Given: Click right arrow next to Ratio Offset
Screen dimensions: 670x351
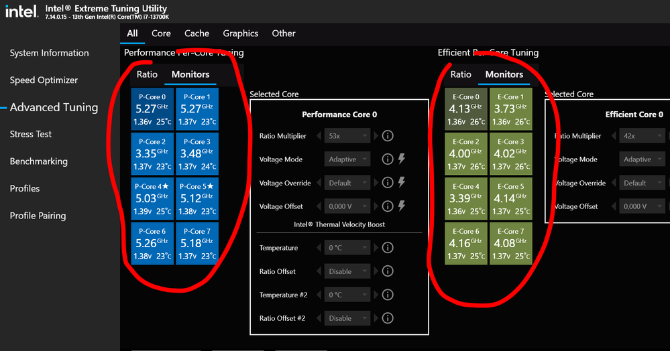Looking at the screenshot, I should (376, 271).
